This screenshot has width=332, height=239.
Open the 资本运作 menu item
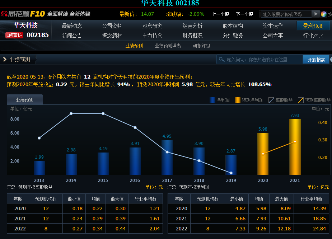(x=273, y=26)
